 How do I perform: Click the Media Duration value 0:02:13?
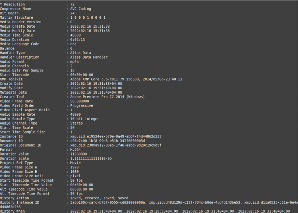tap(78, 39)
